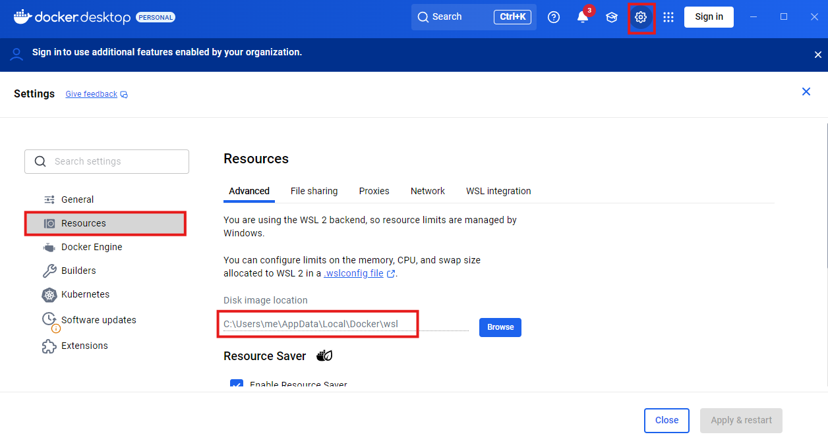Click the General sliders icon
This screenshot has height=447, width=828.
pos(49,199)
